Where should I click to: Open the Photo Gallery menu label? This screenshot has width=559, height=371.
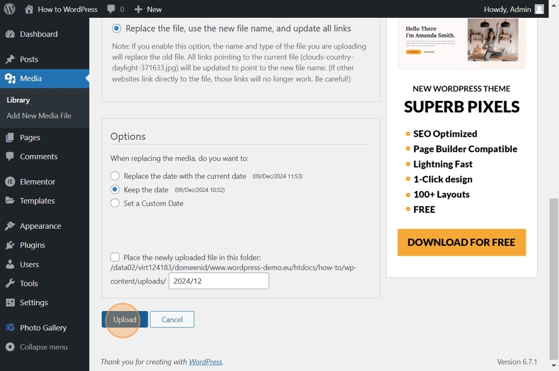click(43, 328)
